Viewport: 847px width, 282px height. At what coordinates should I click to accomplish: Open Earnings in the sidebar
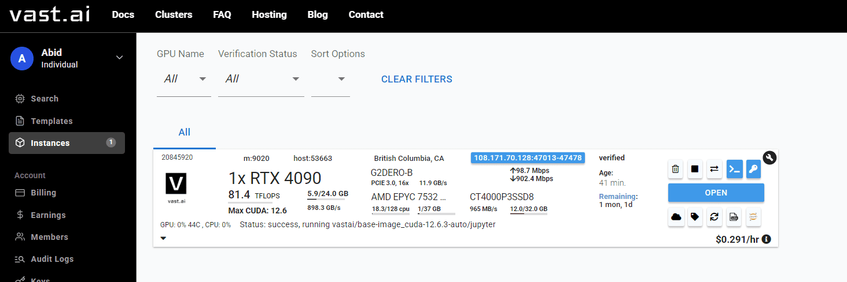tap(67, 215)
